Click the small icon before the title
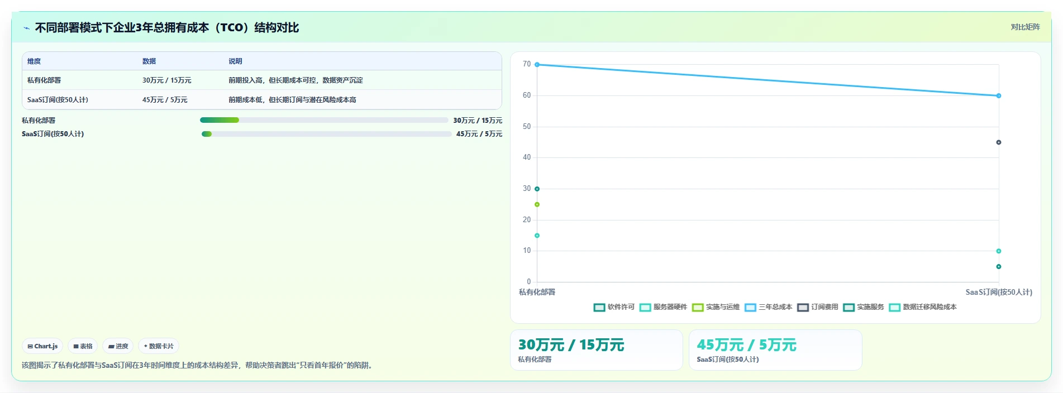1063x393 pixels. coord(26,28)
